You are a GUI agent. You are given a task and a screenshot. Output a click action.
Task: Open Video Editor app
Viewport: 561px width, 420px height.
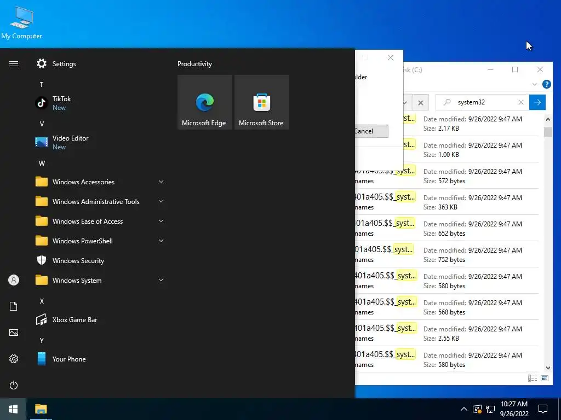coord(100,142)
